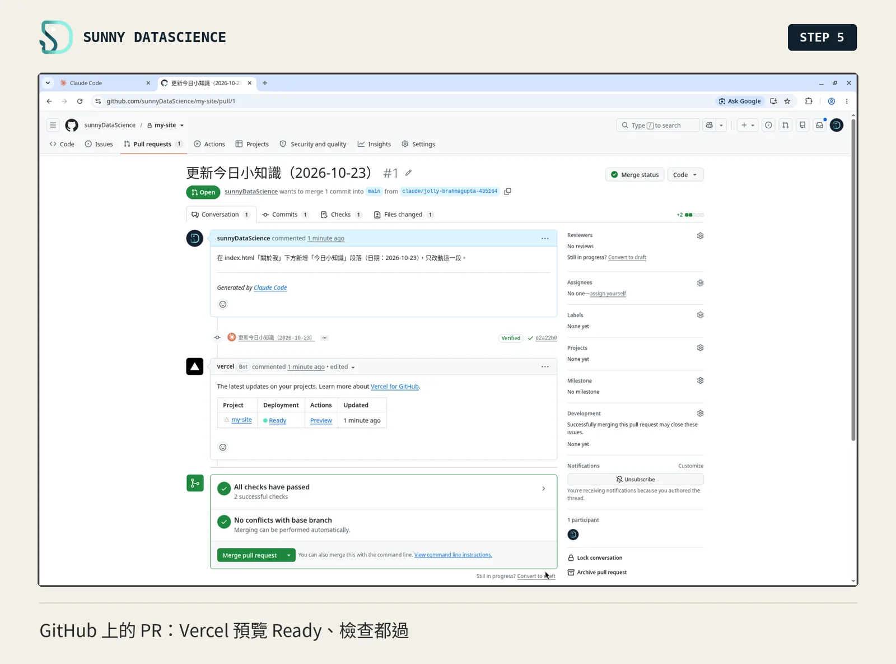Viewport: 896px width, 664px height.
Task: Open the Assignees gear settings
Action: [x=700, y=283]
